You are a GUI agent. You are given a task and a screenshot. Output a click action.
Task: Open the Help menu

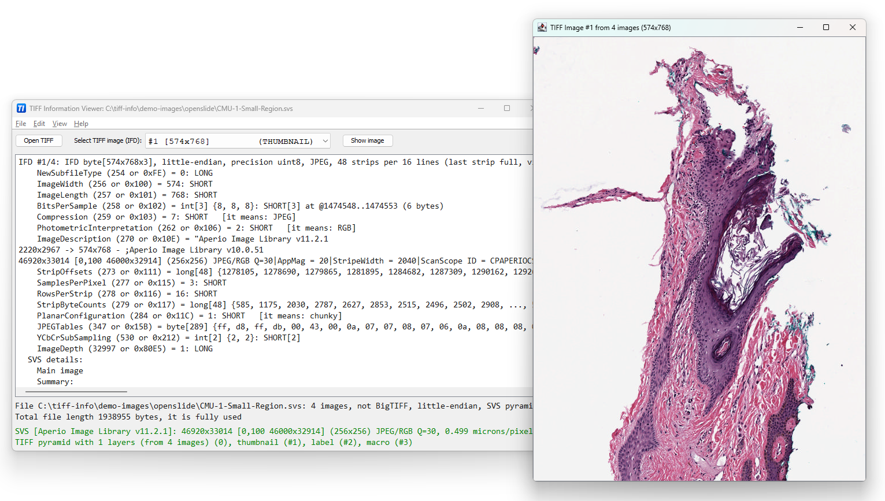pyautogui.click(x=81, y=123)
